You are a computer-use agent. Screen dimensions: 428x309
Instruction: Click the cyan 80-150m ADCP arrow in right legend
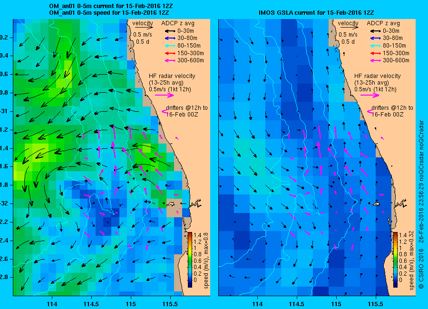pos(376,46)
